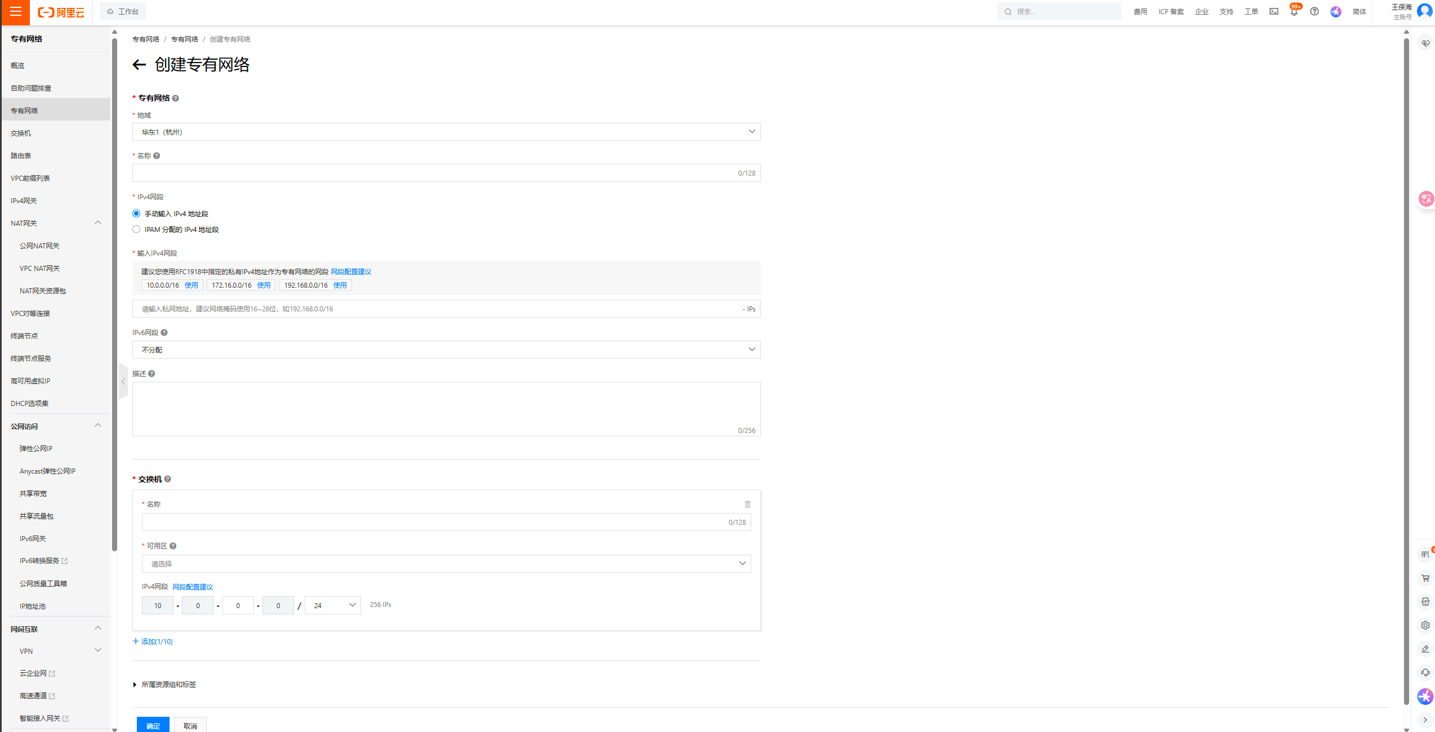Collapse the NAT网关 sidebar group

tap(98, 223)
